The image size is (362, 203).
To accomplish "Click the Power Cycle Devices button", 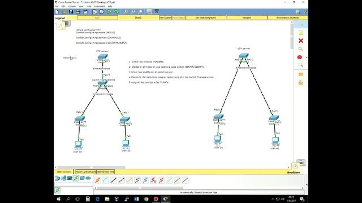I will [x=85, y=171].
